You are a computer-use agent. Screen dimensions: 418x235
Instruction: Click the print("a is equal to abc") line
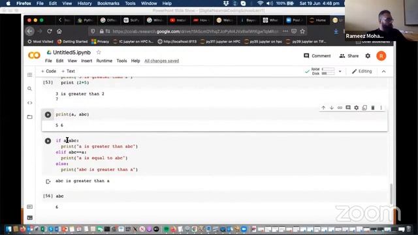coord(94,158)
